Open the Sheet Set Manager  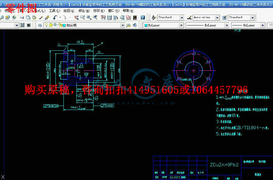click(122, 17)
